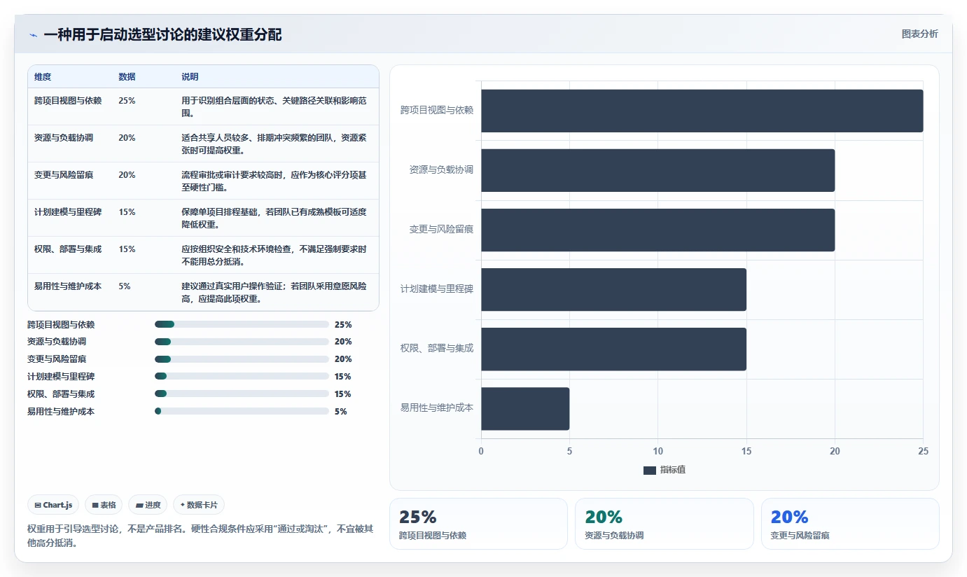Click the 5% label beside 易用性与维护成本 progress bar
The image size is (967, 577).
[341, 412]
